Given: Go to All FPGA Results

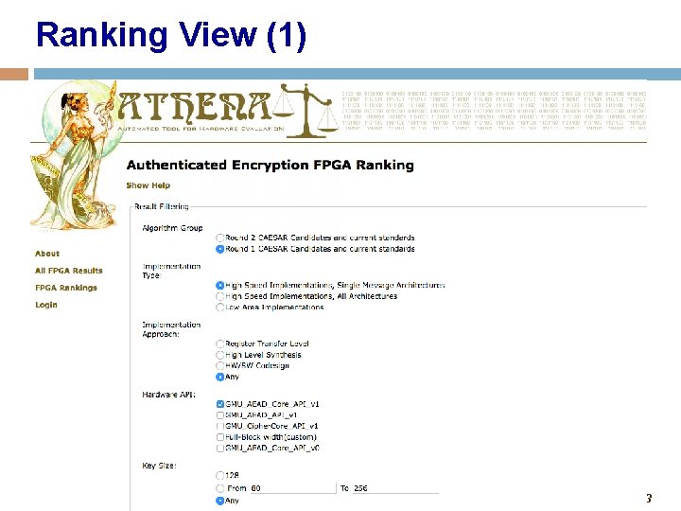Looking at the screenshot, I should coord(69,271).
